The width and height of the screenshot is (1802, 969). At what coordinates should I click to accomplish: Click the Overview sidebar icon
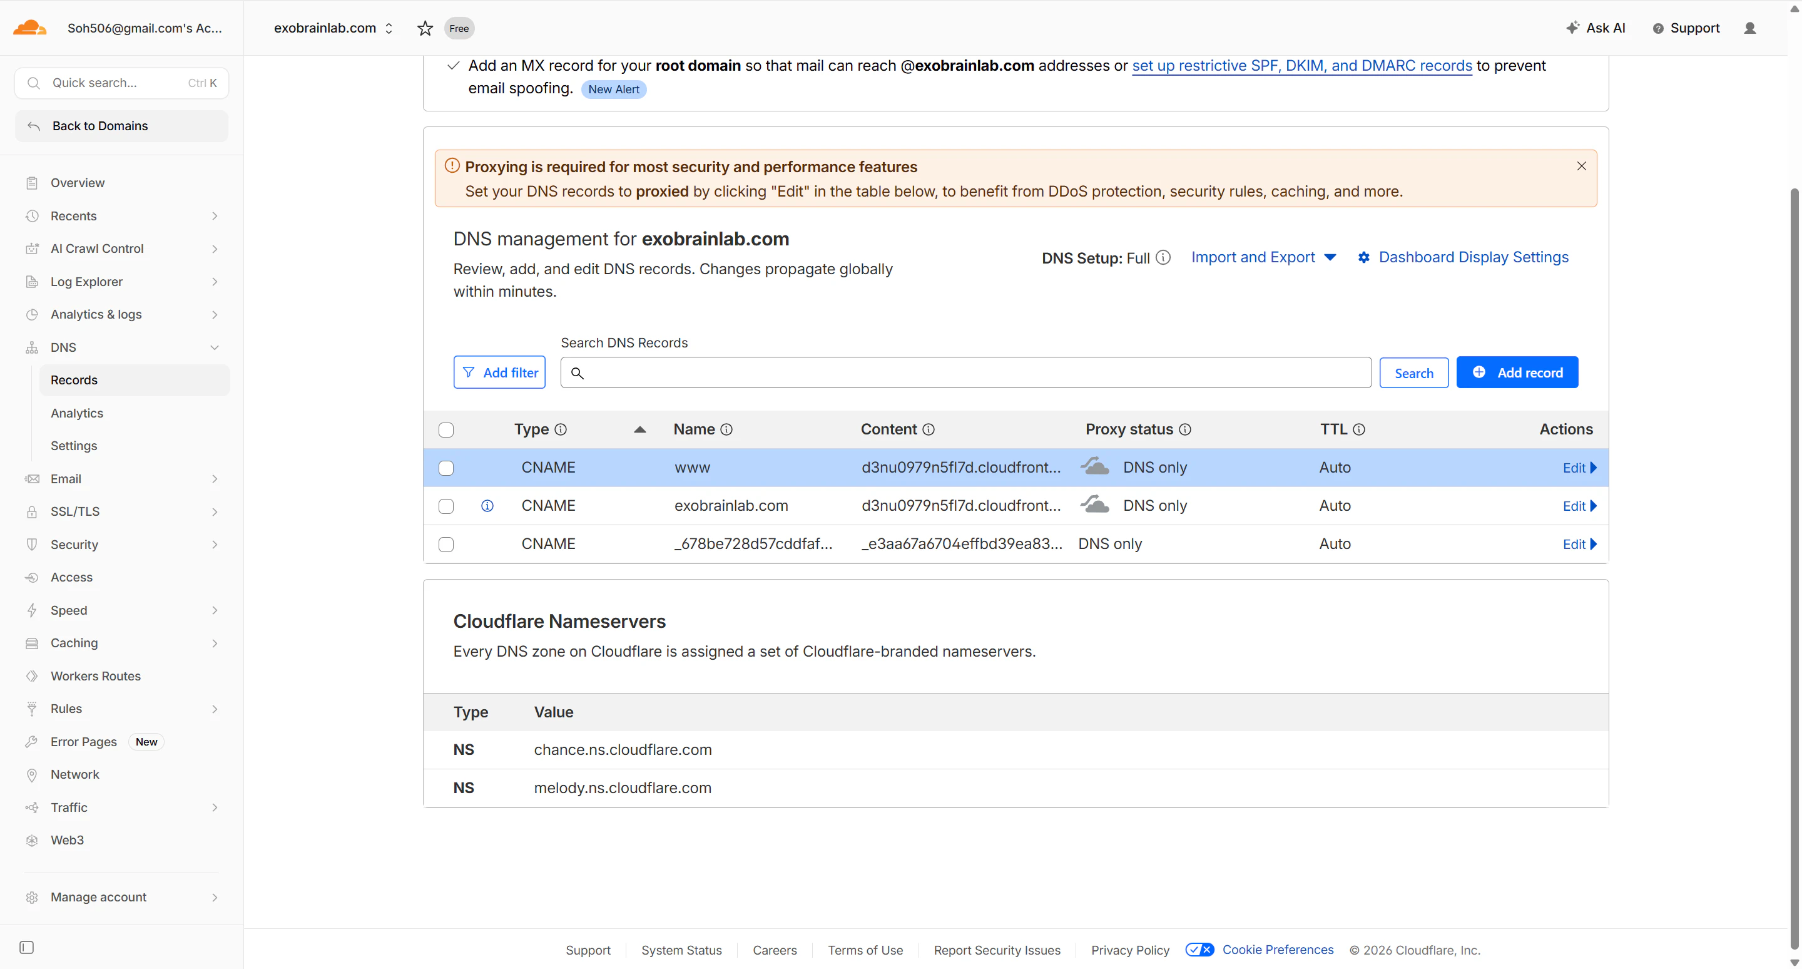31,183
